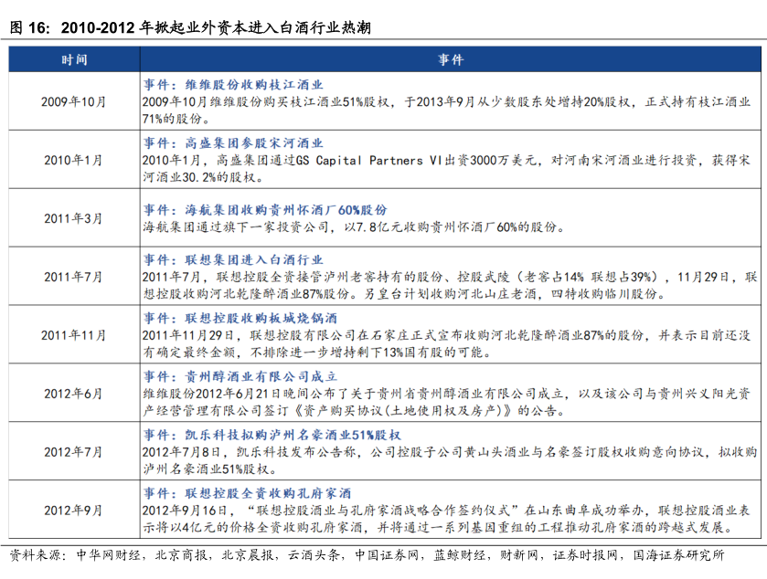Select the '事件' column header
The width and height of the screenshot is (767, 579).
[451, 59]
